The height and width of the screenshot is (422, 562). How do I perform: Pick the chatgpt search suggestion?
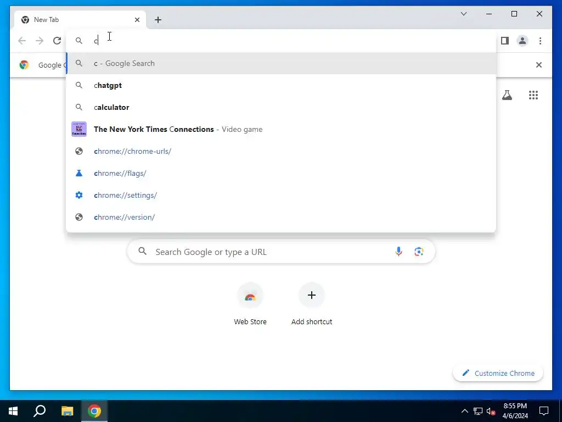282,85
